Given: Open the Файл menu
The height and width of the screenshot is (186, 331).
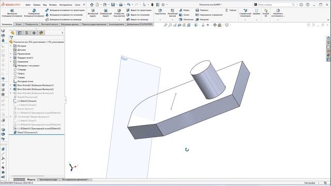Looking at the screenshot, I should pos(28,5).
